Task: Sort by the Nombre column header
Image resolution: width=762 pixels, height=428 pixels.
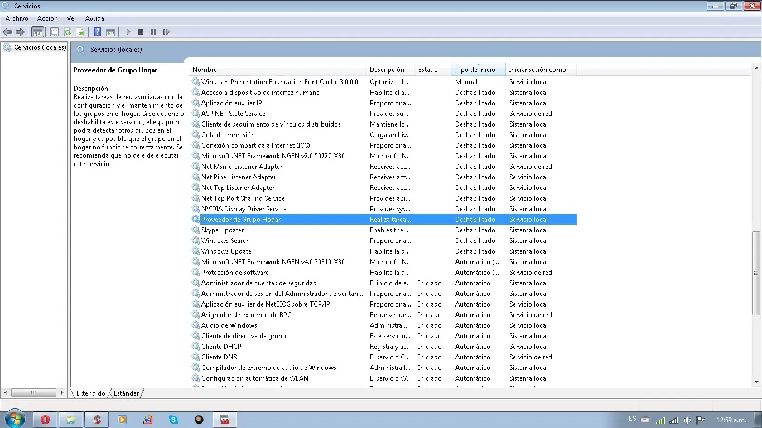Action: [278, 70]
